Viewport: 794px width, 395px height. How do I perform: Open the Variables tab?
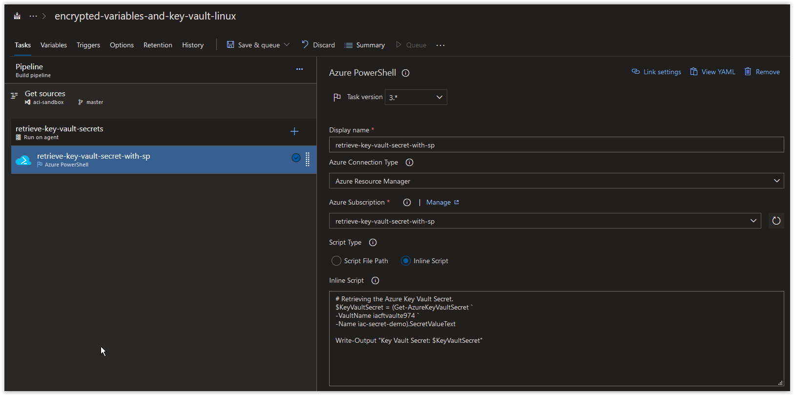pyautogui.click(x=54, y=45)
